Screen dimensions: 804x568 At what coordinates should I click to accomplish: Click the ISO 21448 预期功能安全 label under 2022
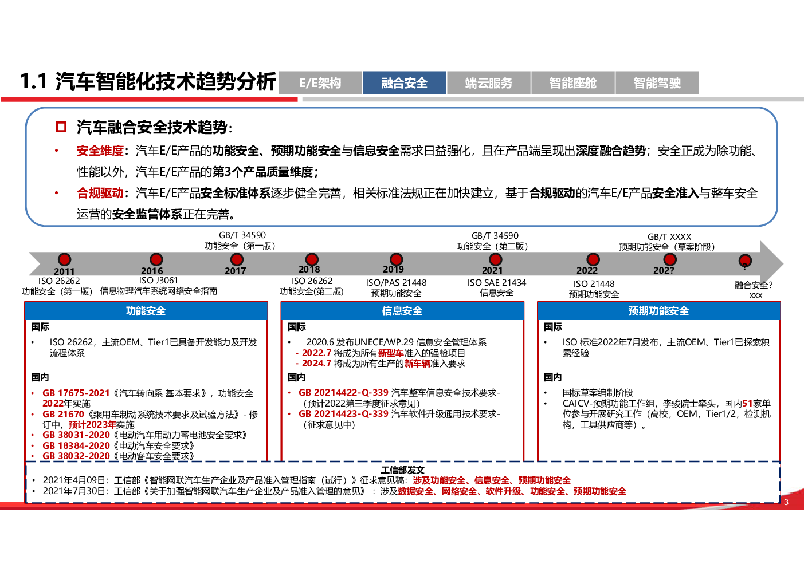click(594, 289)
